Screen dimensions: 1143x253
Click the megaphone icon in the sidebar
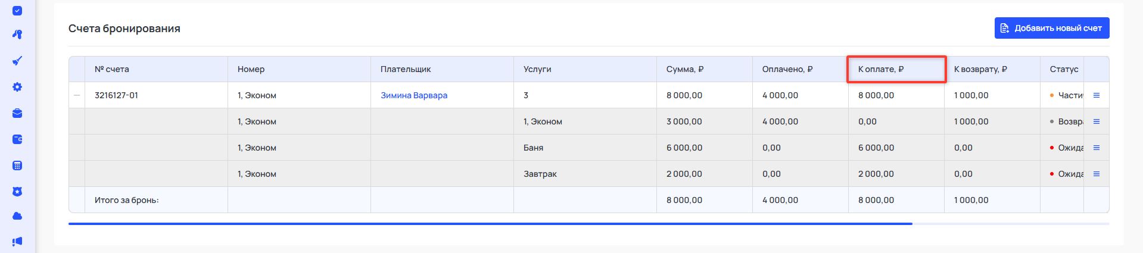(x=17, y=241)
